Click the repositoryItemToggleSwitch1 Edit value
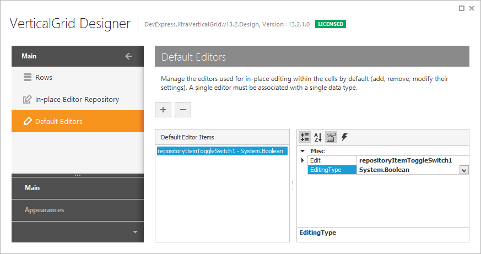This screenshot has height=254, width=481. pos(413,160)
